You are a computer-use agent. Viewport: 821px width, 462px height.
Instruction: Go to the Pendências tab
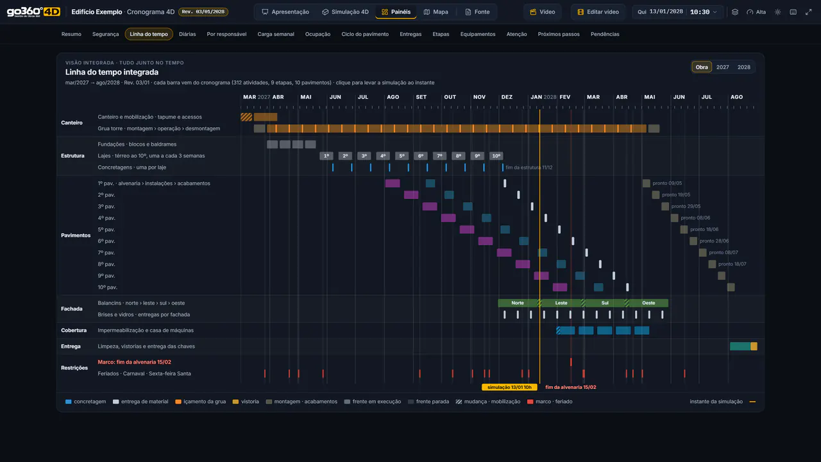[605, 34]
